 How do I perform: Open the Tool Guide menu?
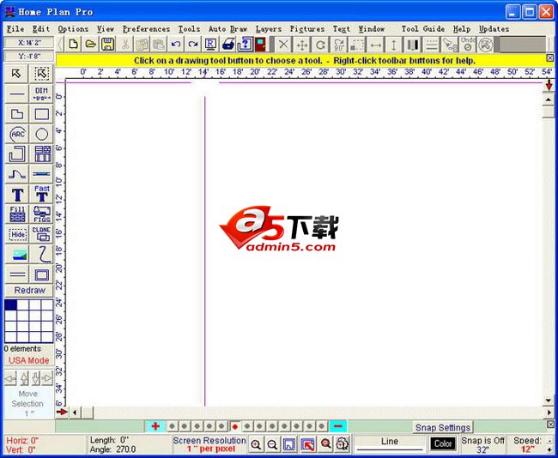(x=423, y=29)
